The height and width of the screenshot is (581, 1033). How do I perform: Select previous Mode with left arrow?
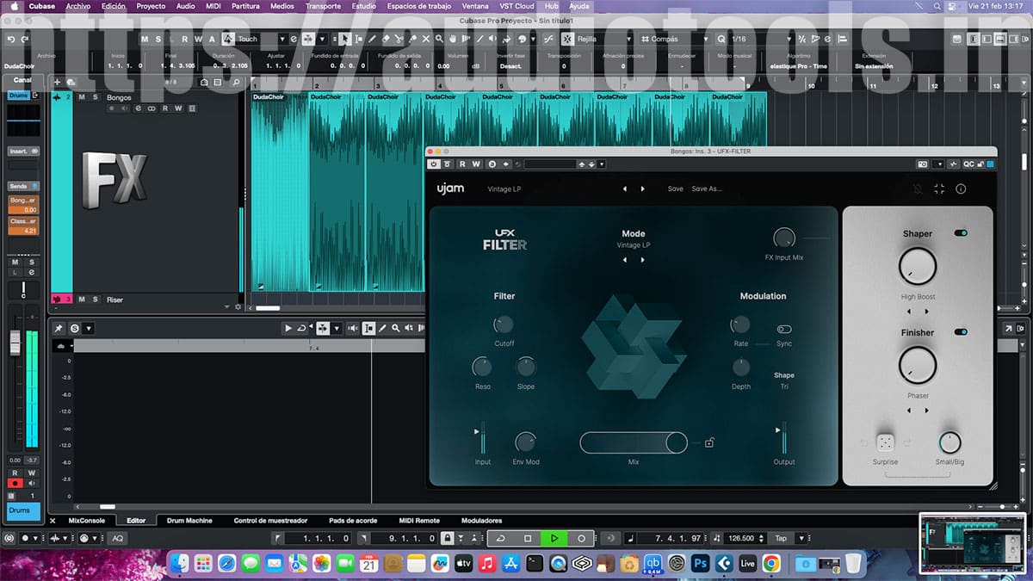coord(625,259)
